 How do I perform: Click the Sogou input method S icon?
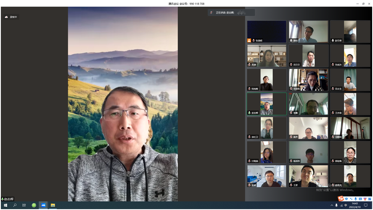(340, 198)
